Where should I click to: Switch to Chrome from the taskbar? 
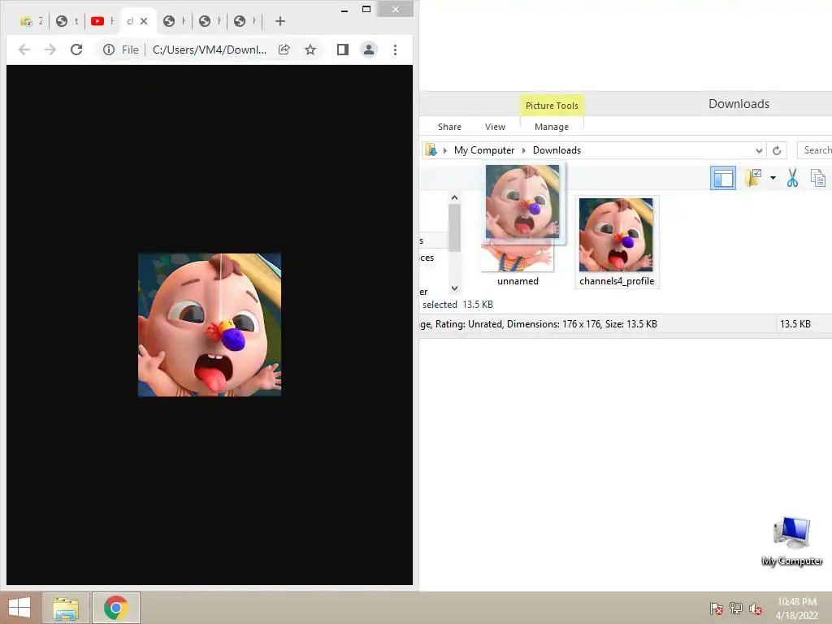coord(116,608)
